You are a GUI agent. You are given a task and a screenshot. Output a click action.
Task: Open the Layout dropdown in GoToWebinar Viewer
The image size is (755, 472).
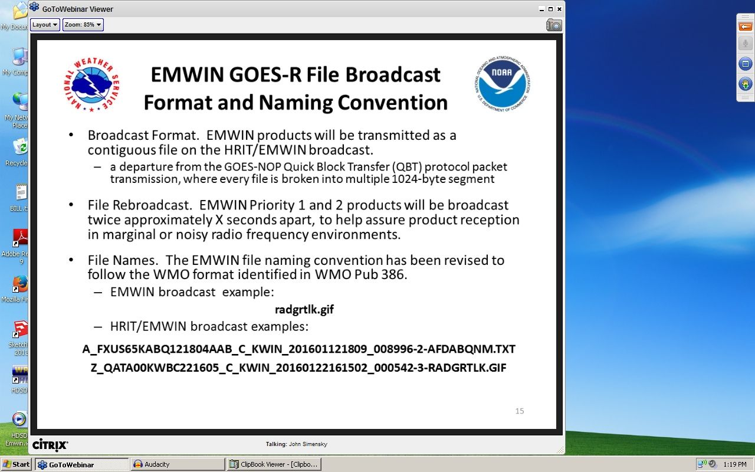pyautogui.click(x=45, y=25)
